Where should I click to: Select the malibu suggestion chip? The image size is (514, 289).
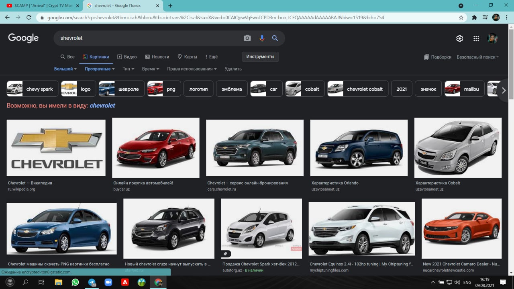pos(464,89)
